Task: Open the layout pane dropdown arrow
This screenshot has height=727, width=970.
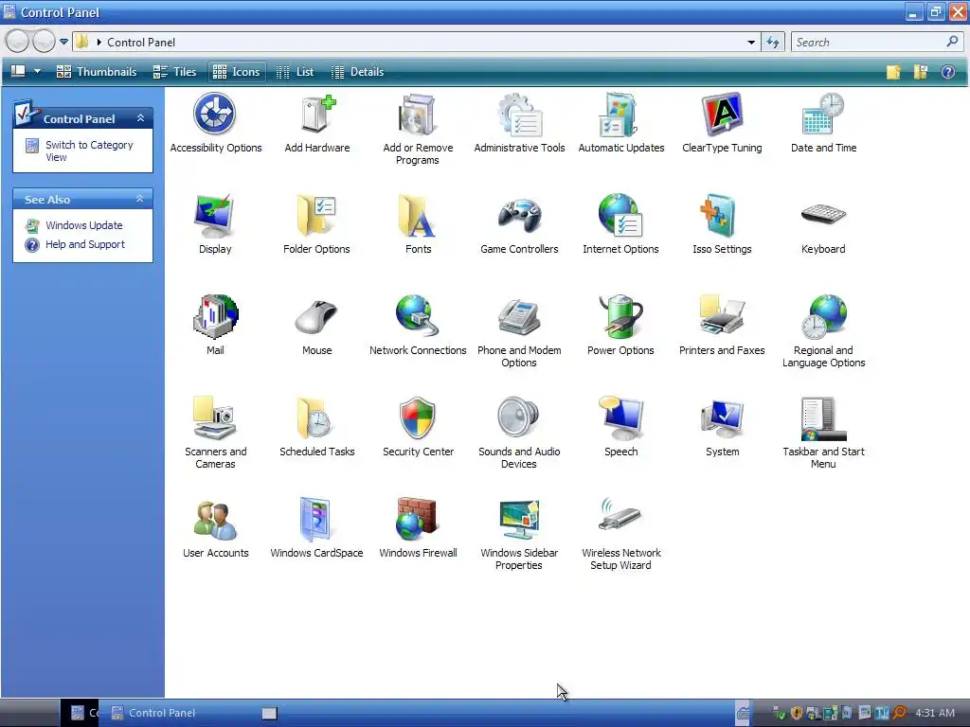Action: tap(37, 72)
